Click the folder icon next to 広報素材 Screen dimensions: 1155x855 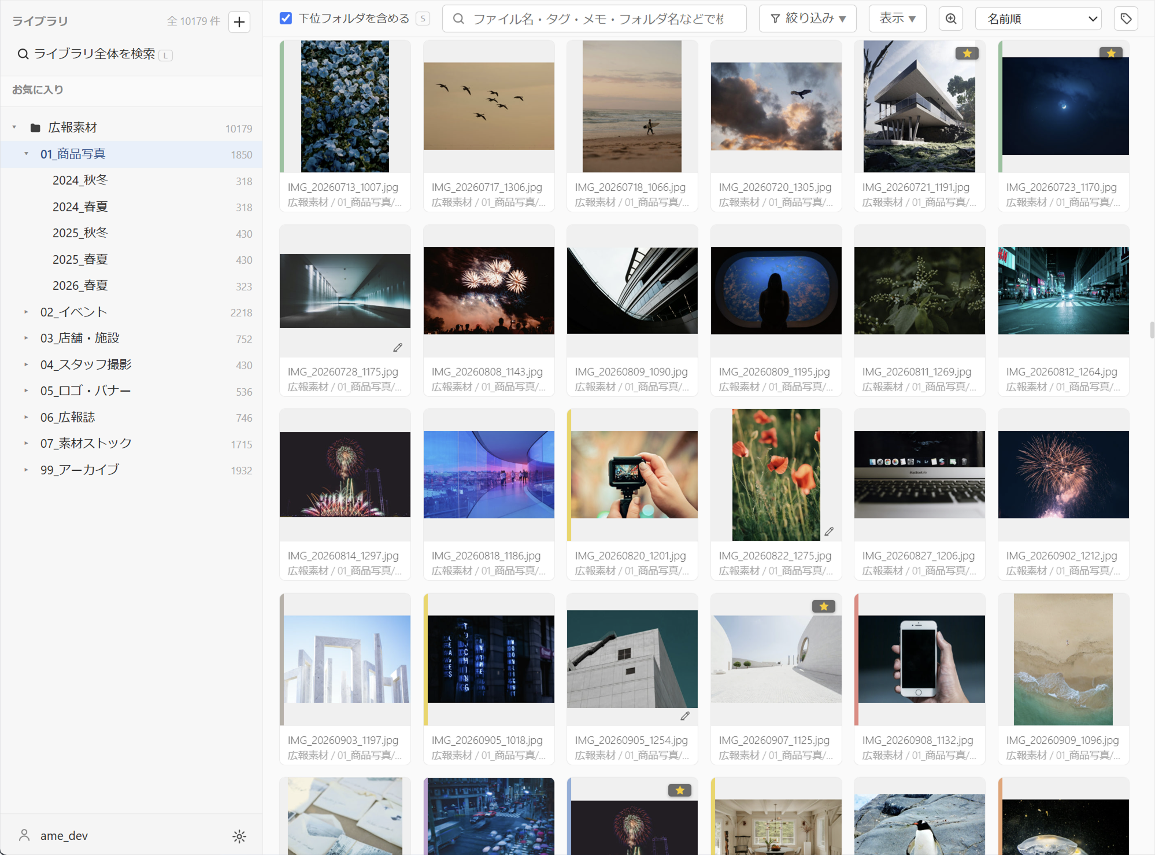coord(35,128)
